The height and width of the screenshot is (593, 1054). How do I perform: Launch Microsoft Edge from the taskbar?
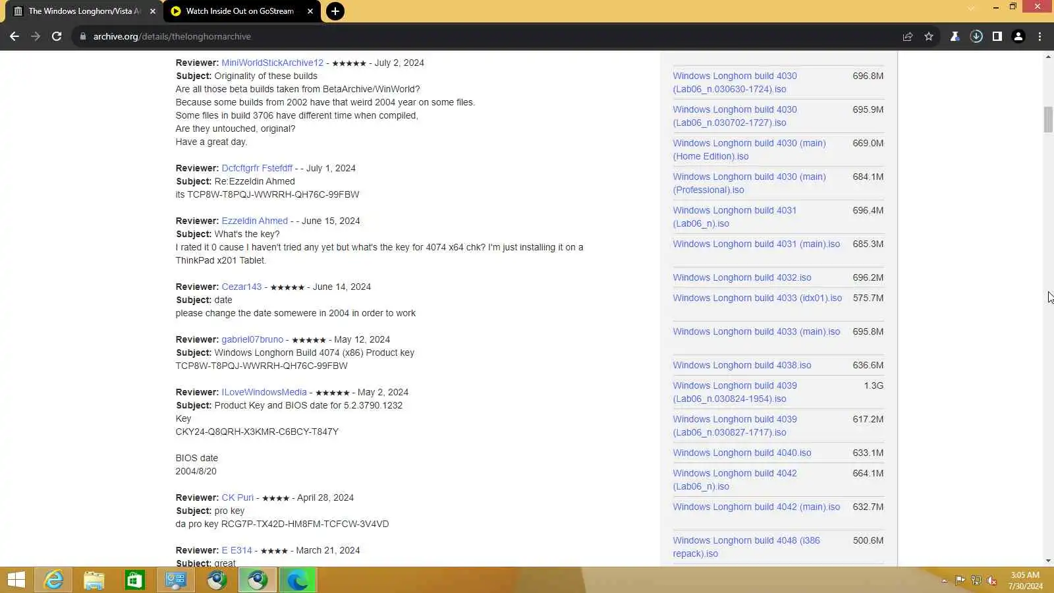(x=298, y=580)
